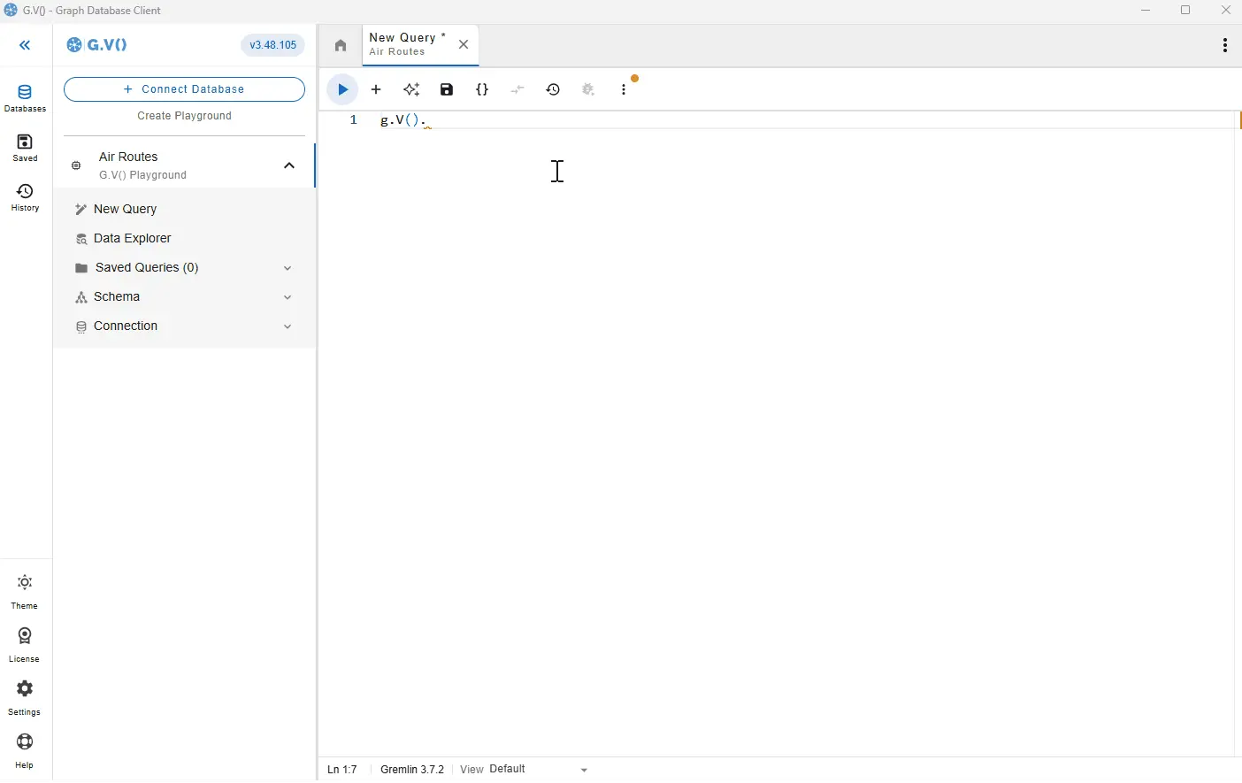Collapse the Air Routes playground section
The image size is (1242, 783).
(x=288, y=165)
